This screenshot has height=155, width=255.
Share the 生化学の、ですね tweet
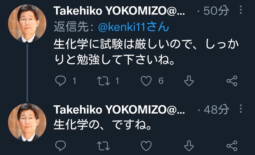coord(232,146)
